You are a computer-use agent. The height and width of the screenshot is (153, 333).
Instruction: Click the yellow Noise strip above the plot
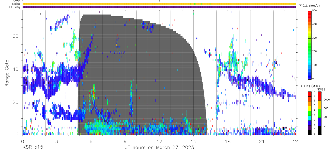(159, 4)
